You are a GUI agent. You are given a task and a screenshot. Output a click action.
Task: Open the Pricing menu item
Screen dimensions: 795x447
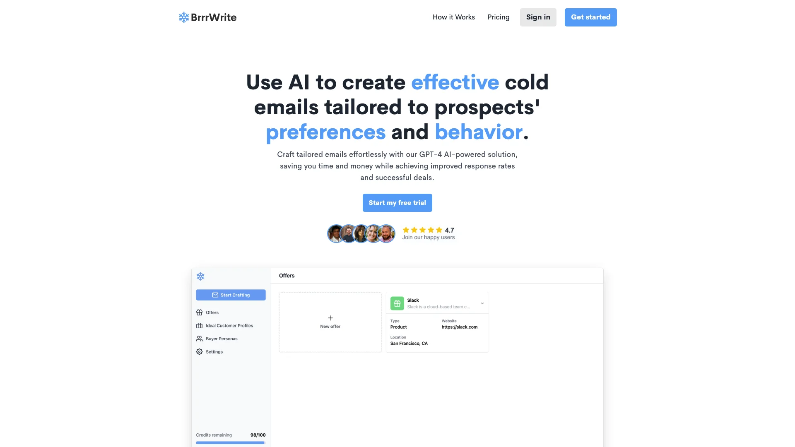click(499, 17)
